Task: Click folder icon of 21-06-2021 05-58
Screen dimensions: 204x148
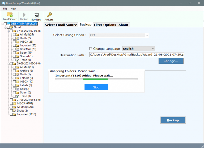Action: tap(14, 100)
